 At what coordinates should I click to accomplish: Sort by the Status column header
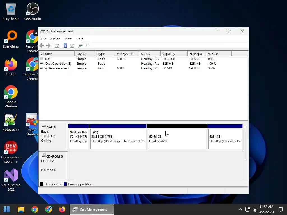coord(150,53)
